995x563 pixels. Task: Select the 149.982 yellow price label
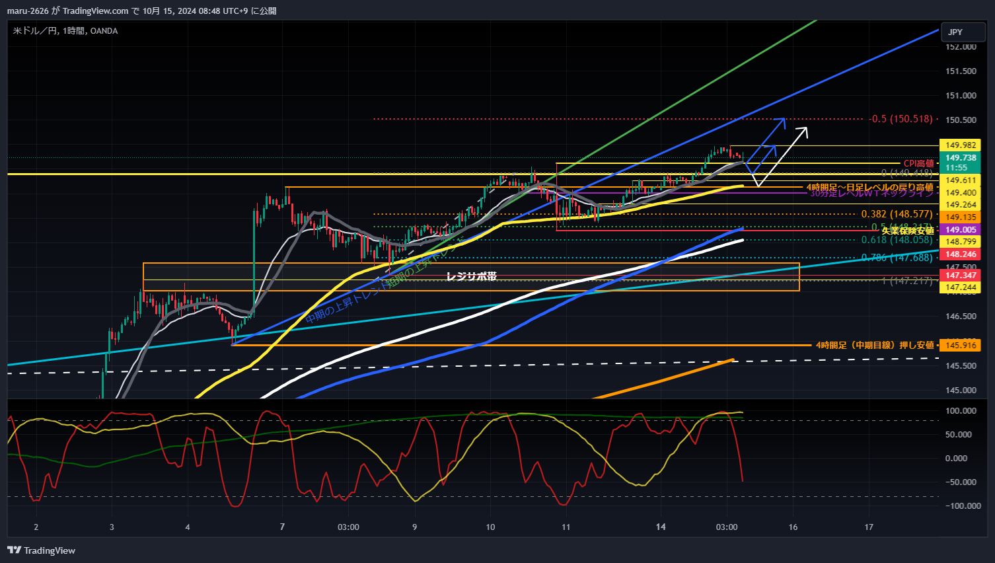pos(960,145)
